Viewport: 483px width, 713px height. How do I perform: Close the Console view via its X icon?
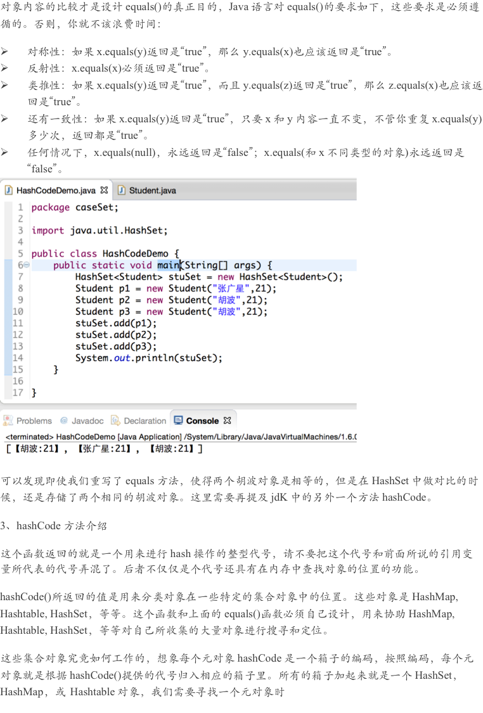[228, 421]
